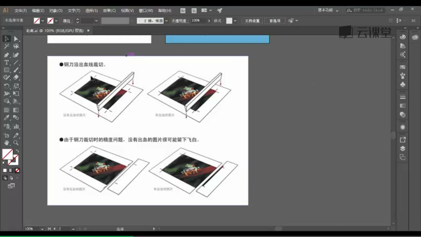Choose the Rectangle tool
Viewport: 421px width, 237px height.
tap(7, 70)
